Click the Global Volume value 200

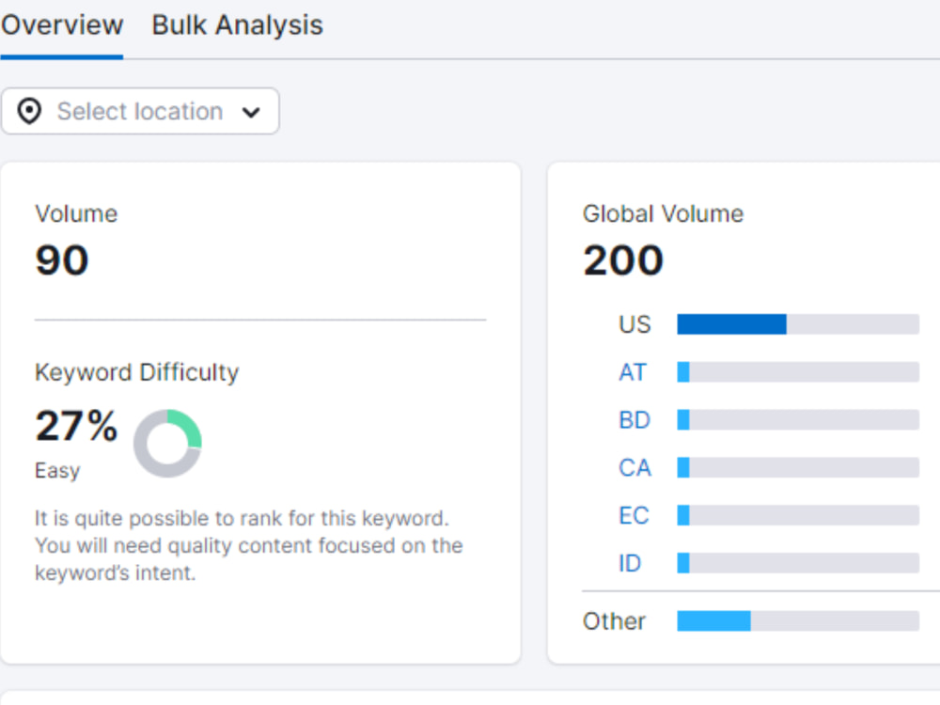coord(623,260)
